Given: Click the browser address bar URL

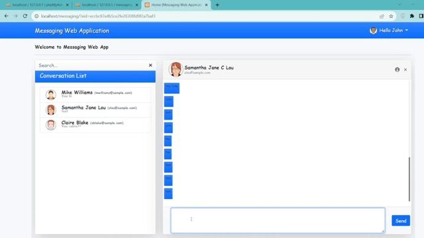Looking at the screenshot, I should [x=98, y=16].
